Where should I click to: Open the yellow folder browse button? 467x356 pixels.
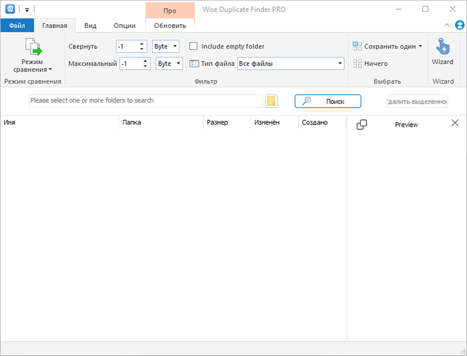click(272, 101)
